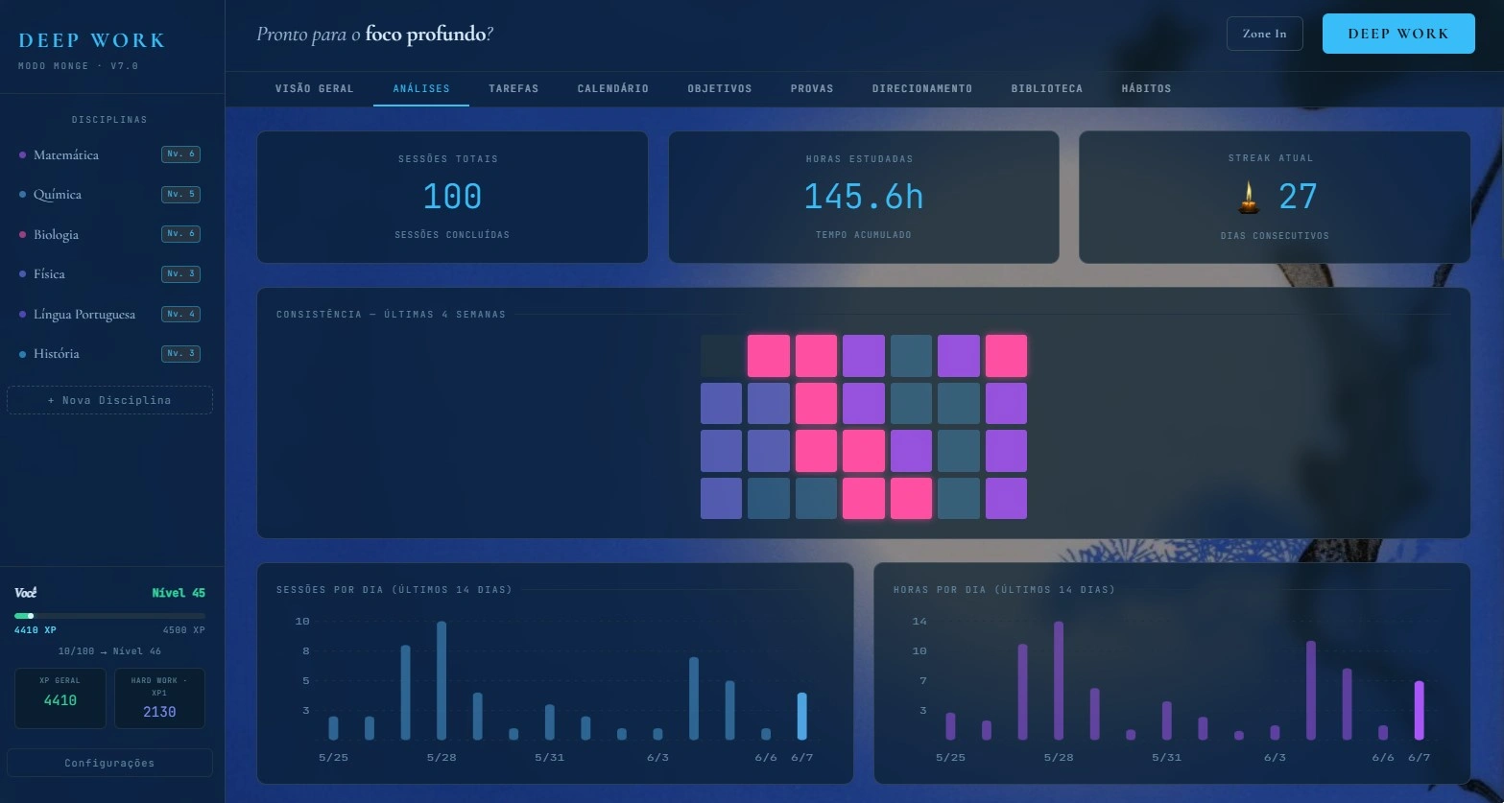
Task: Switch to the Tarefas tab
Action: (513, 88)
